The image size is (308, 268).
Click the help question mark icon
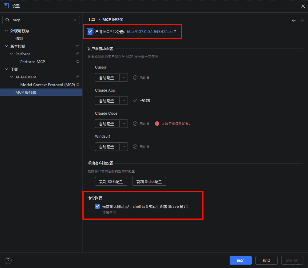point(8,260)
